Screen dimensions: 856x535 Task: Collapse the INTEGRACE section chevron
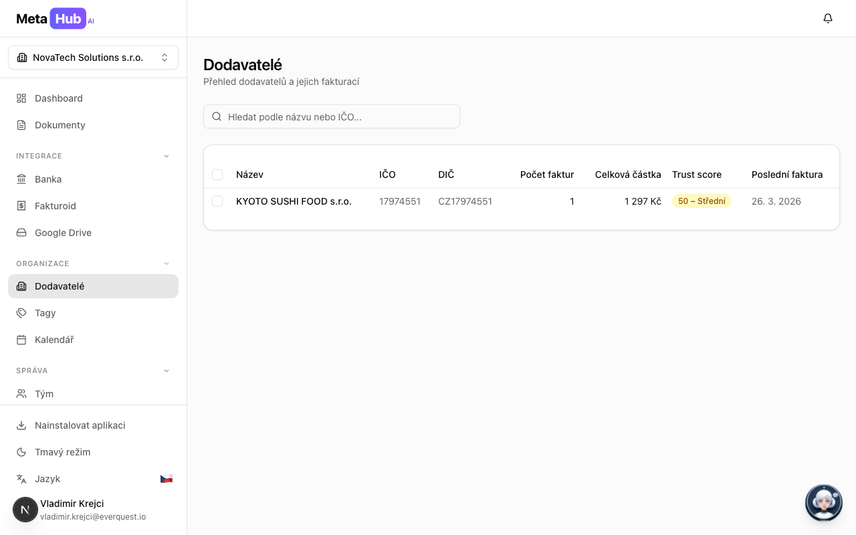[x=167, y=156]
